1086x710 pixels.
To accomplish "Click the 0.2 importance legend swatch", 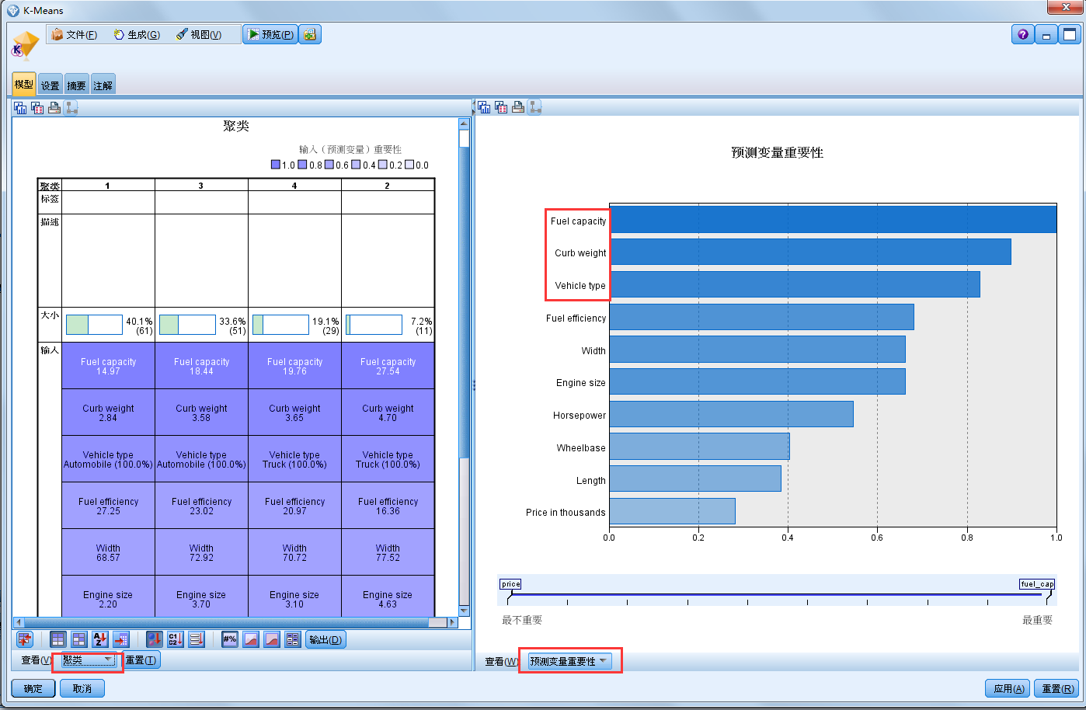I will (383, 165).
